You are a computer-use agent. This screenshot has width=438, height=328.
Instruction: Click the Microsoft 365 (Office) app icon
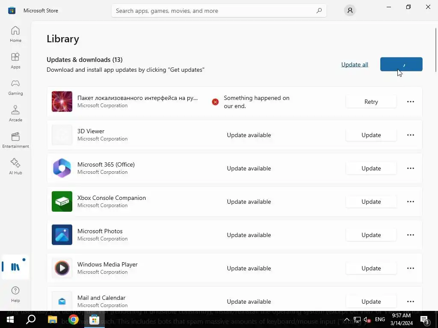click(62, 168)
